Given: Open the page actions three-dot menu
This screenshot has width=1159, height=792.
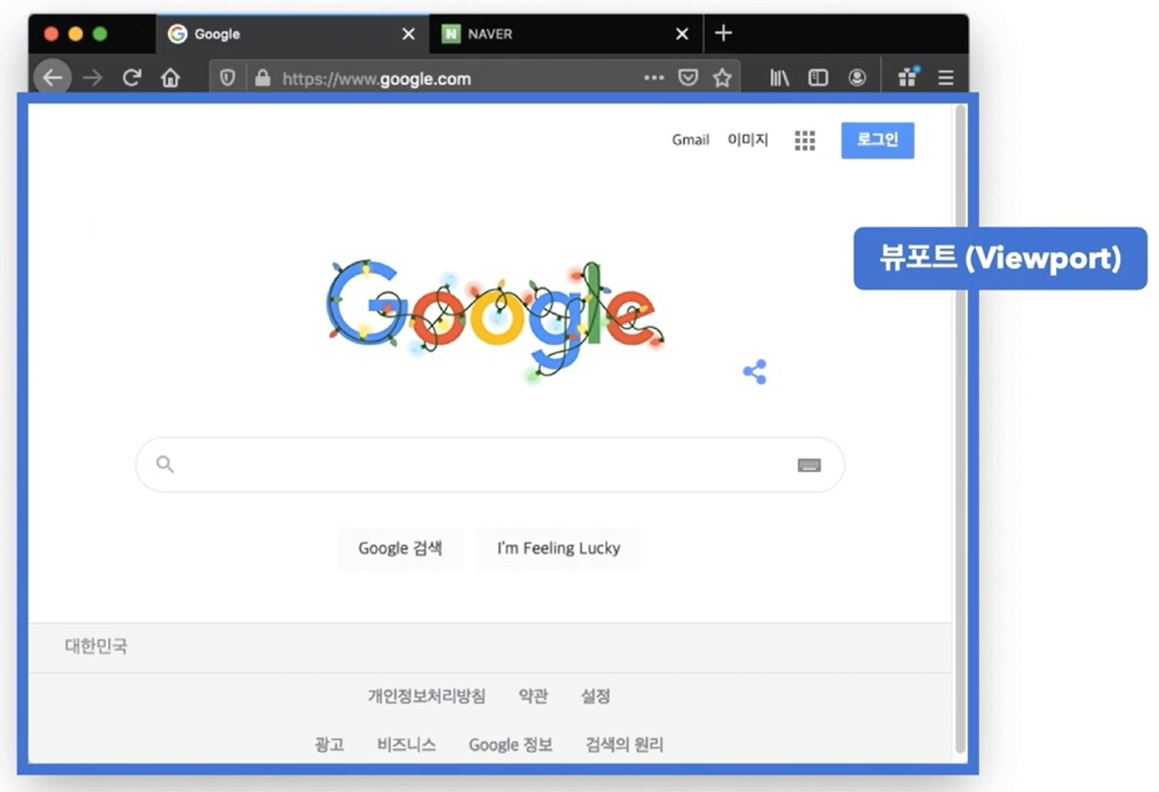Looking at the screenshot, I should [x=654, y=78].
